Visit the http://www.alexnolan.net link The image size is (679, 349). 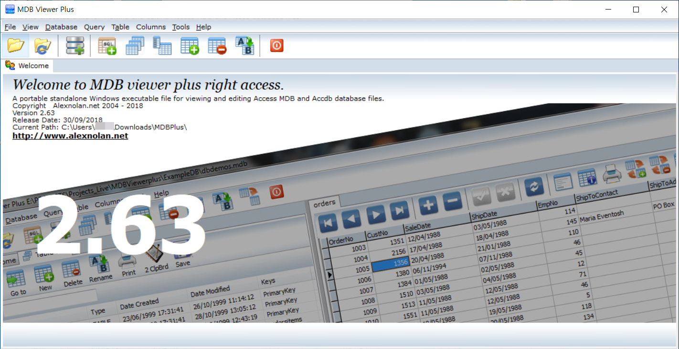click(x=70, y=136)
